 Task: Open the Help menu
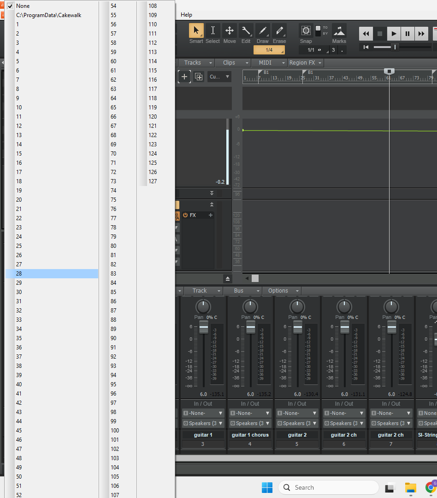coord(186,15)
